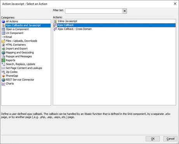Screen dimensions: 179x144
Task: Click the REST Service Connector globe icon
Action: (3, 80)
